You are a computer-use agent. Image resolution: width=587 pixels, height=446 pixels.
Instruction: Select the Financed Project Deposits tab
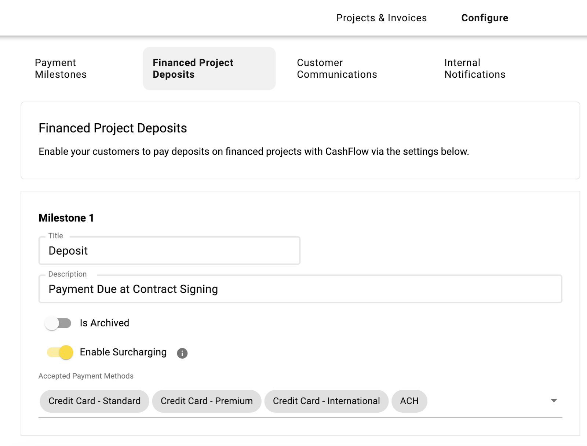tap(209, 68)
